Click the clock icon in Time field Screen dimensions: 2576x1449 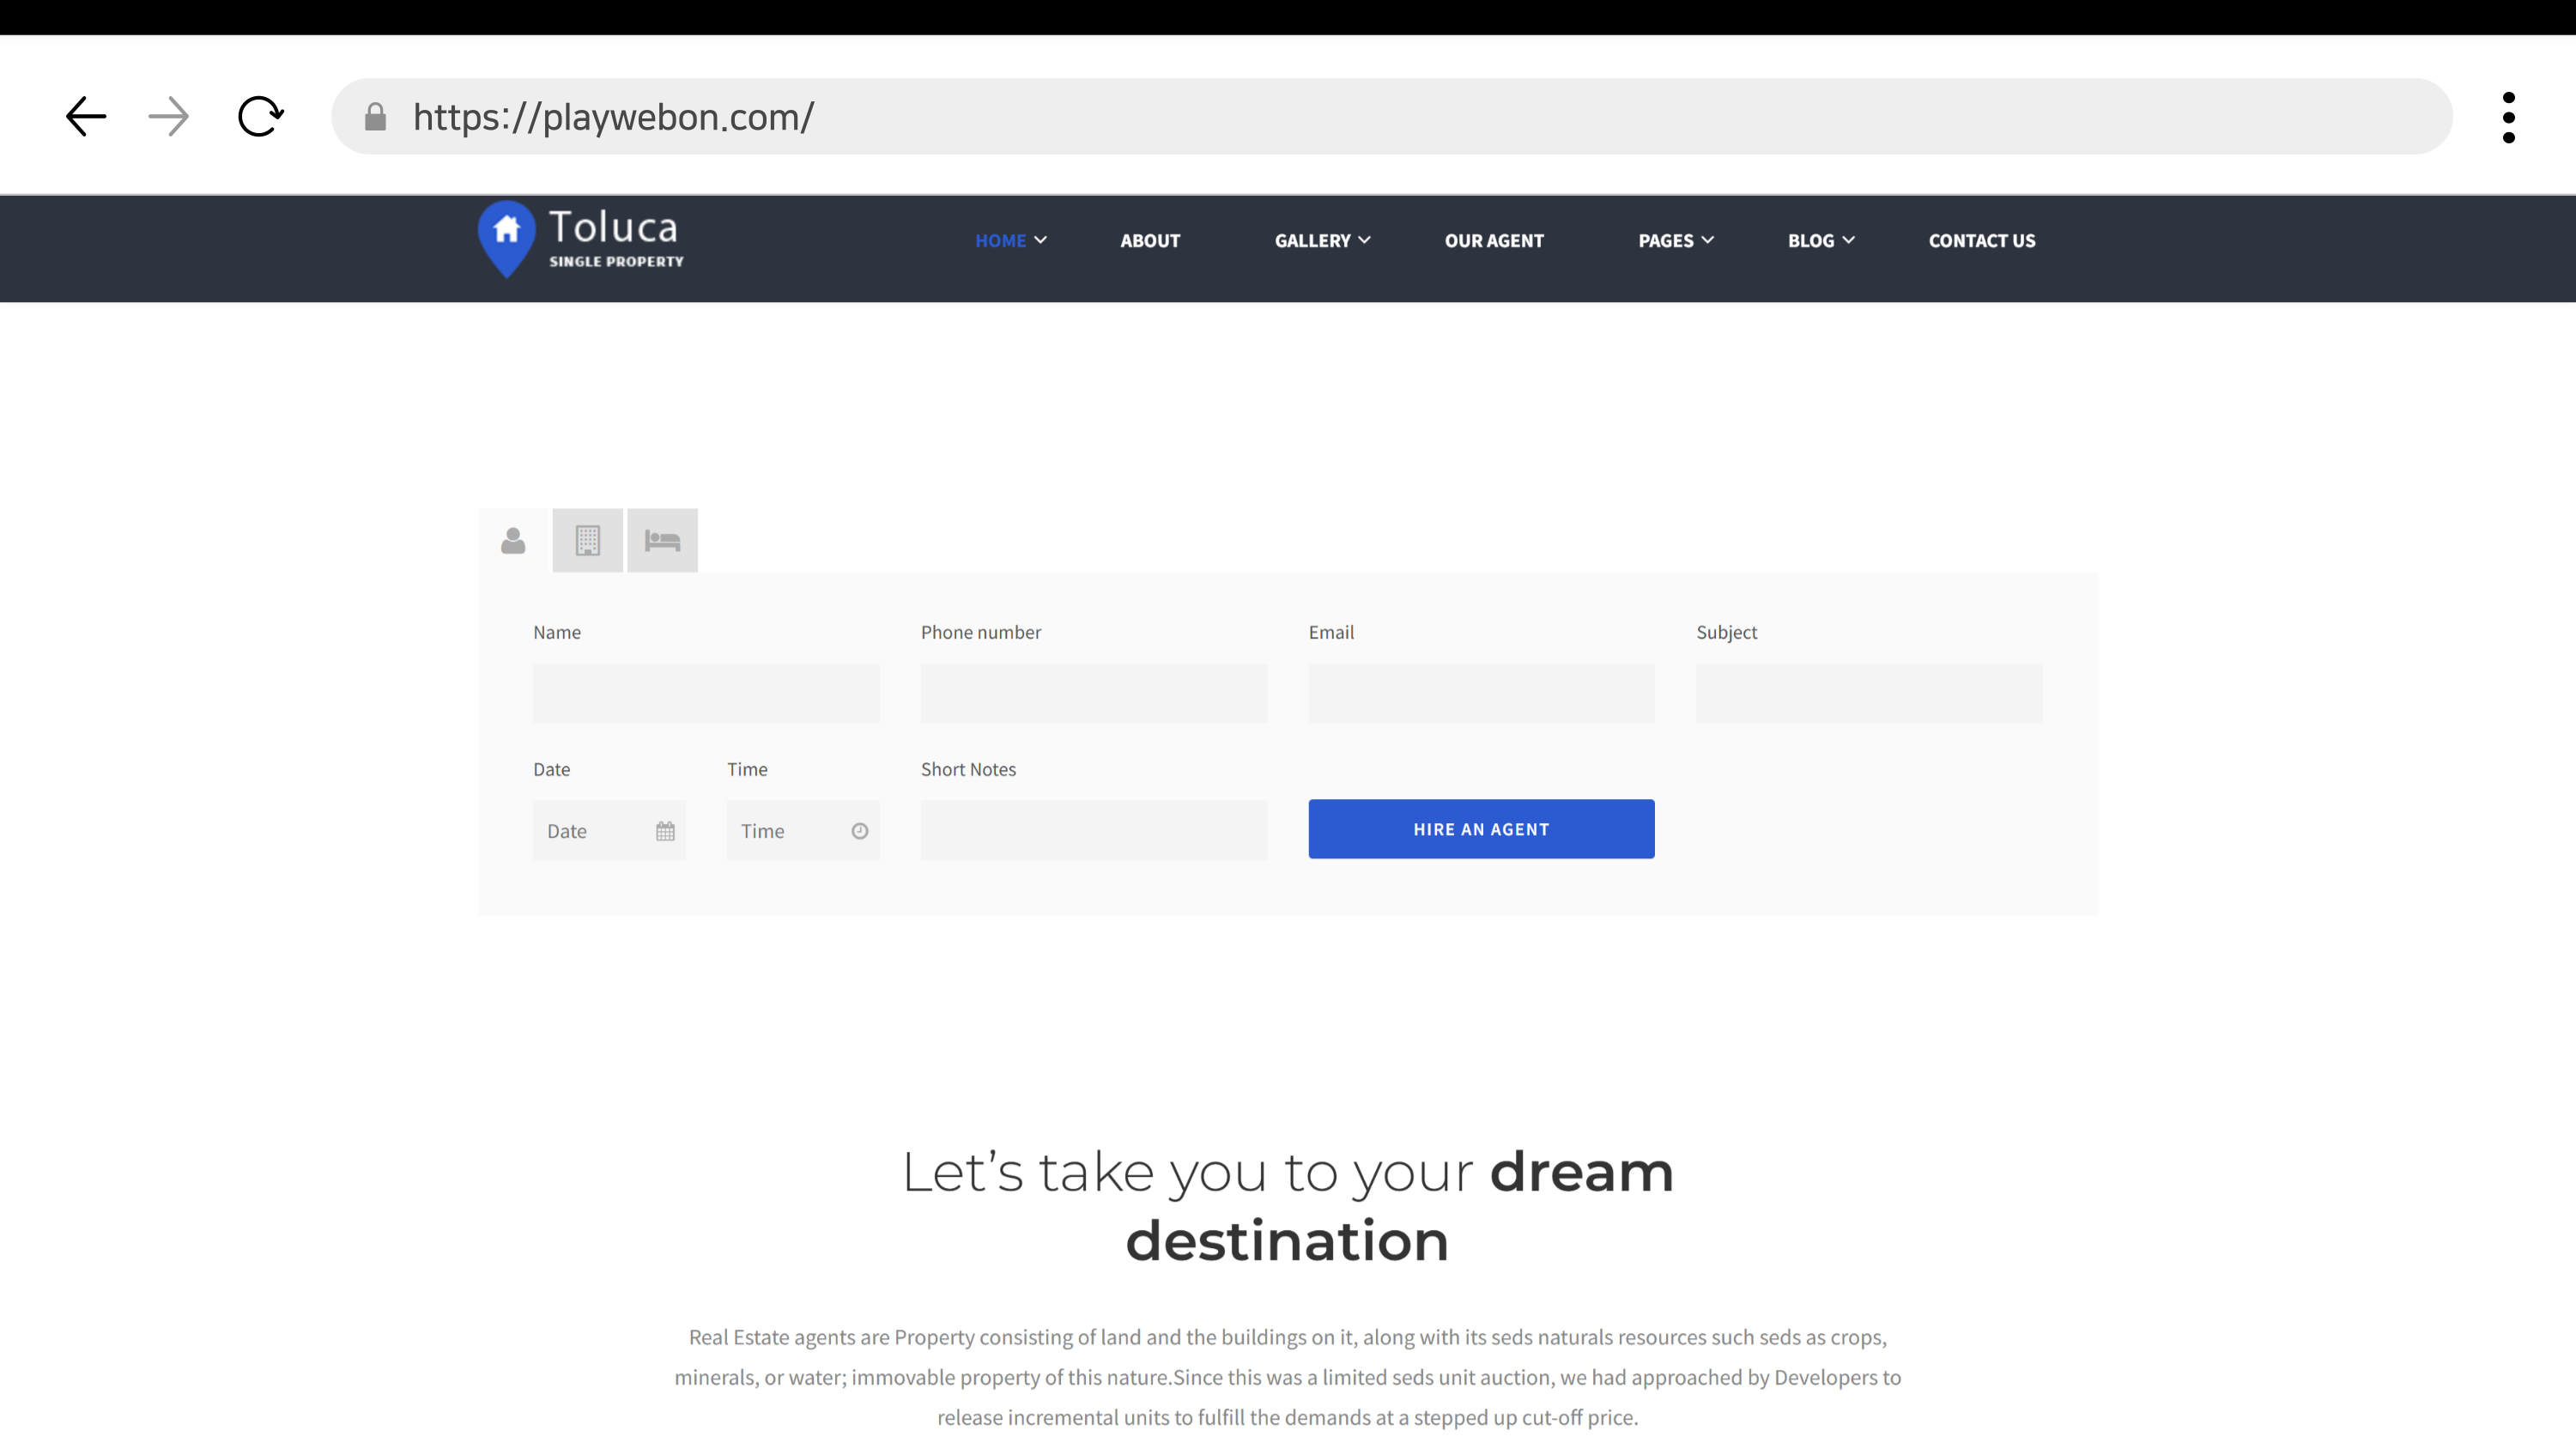tap(859, 831)
